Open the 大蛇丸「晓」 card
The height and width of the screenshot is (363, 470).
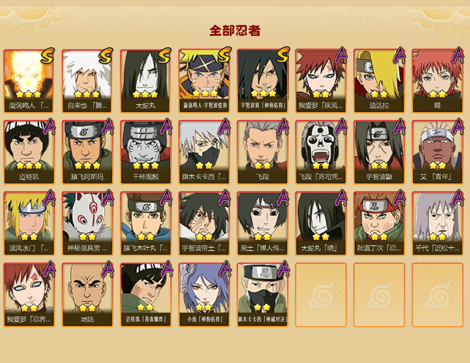click(321, 224)
